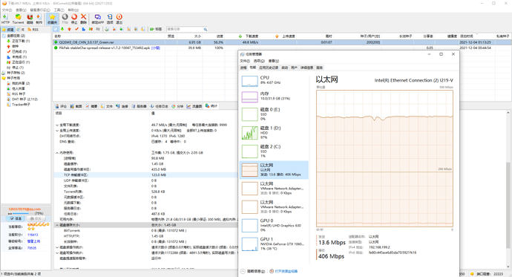Switch to the Files tab in detail panel
The image size is (512, 277).
pos(107,106)
